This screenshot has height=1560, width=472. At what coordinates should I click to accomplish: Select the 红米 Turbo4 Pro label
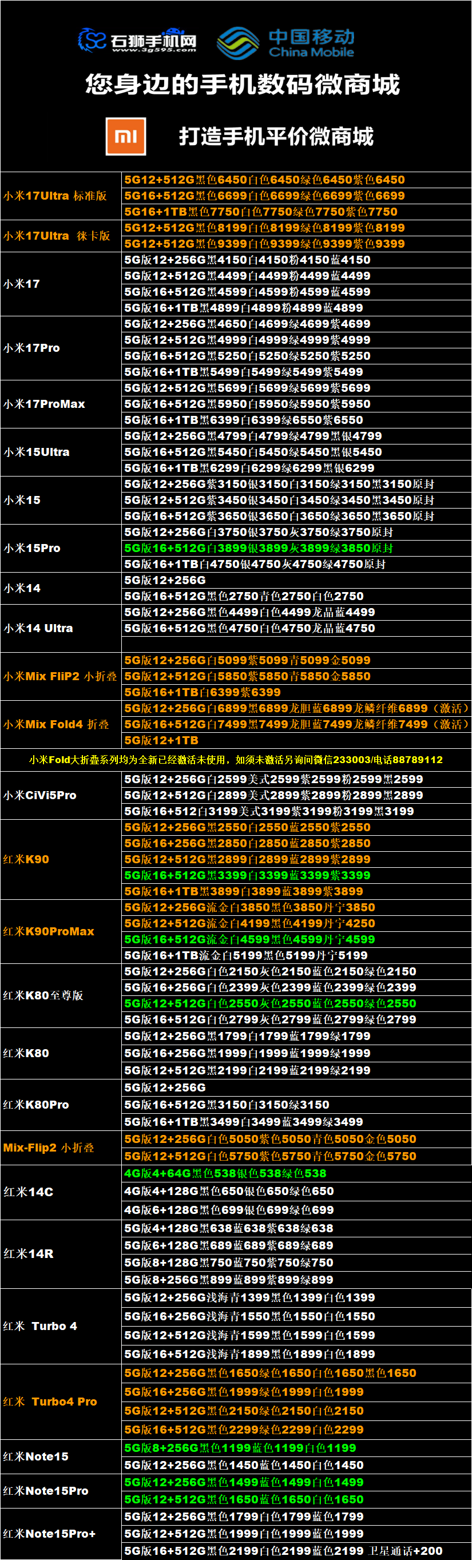[x=50, y=1402]
